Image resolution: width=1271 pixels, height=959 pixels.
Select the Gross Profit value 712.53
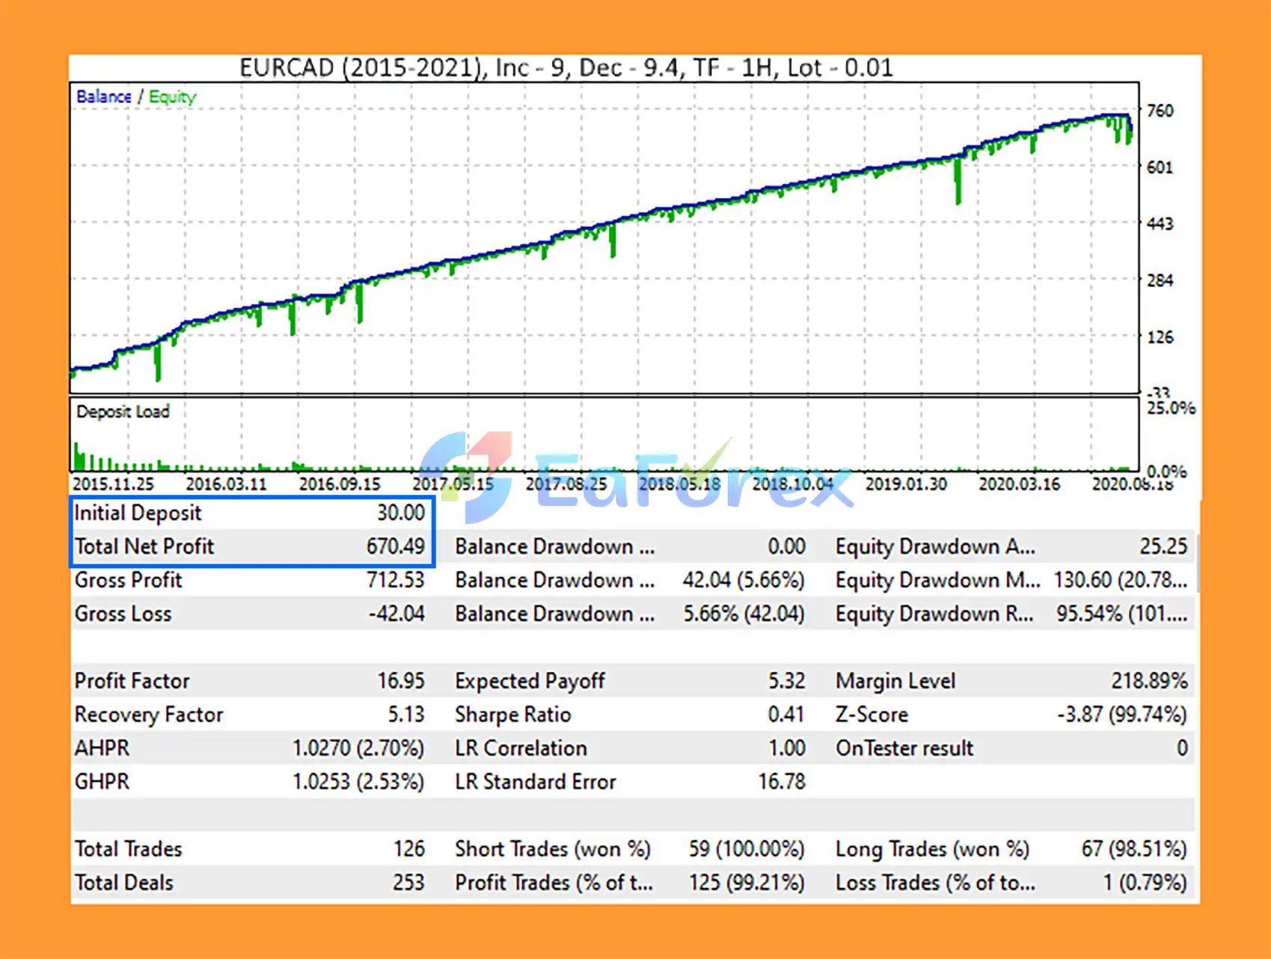pyautogui.click(x=395, y=580)
